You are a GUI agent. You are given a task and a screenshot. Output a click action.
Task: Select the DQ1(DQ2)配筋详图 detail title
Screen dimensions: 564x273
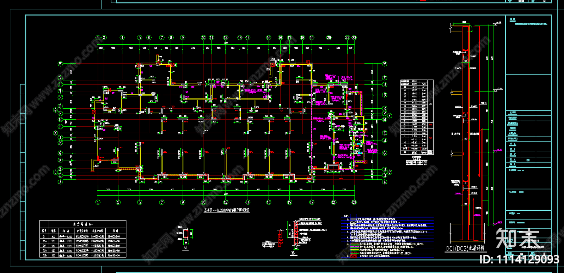coord(465,248)
